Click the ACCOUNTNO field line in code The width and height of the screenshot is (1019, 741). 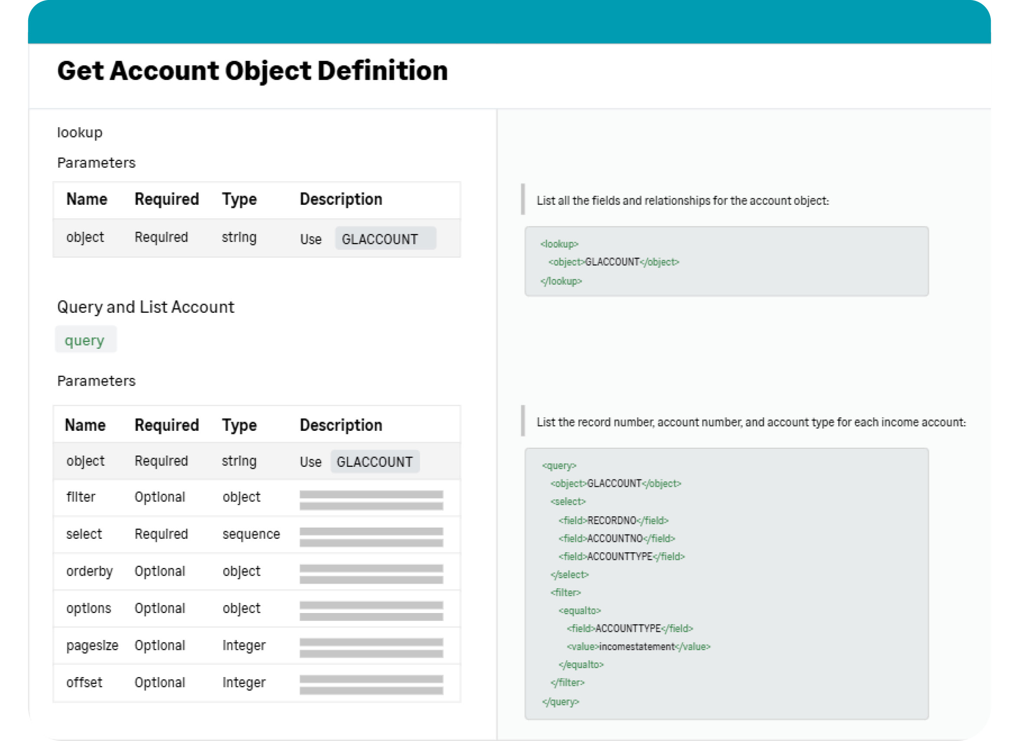[x=617, y=539]
